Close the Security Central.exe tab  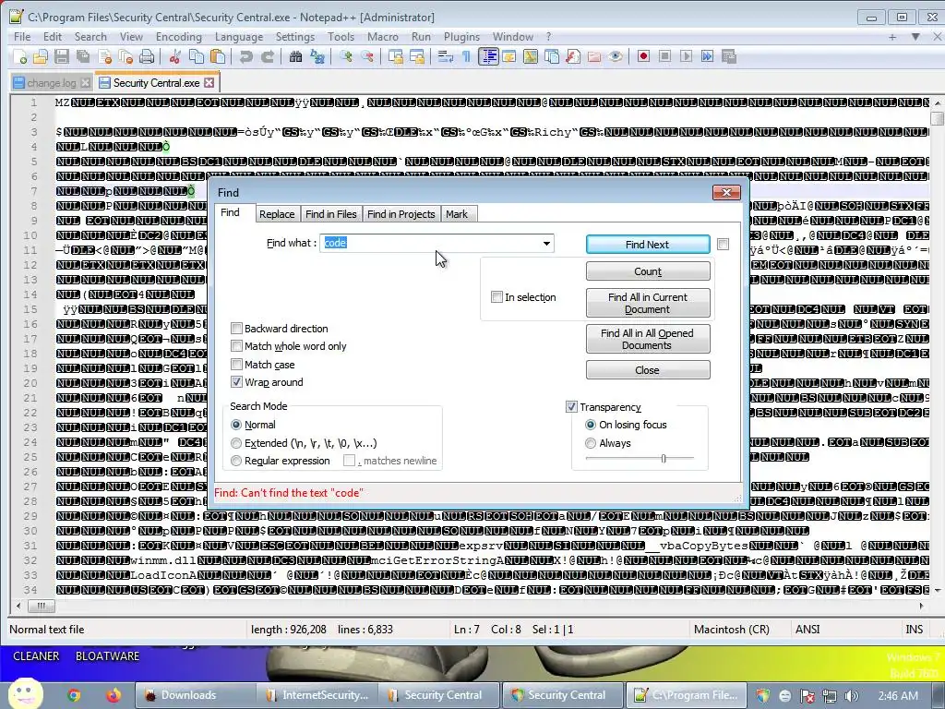coord(209,82)
